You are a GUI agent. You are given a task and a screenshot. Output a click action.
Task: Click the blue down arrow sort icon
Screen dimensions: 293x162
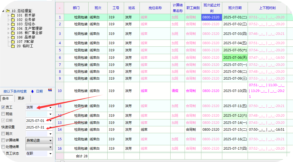point(32,91)
